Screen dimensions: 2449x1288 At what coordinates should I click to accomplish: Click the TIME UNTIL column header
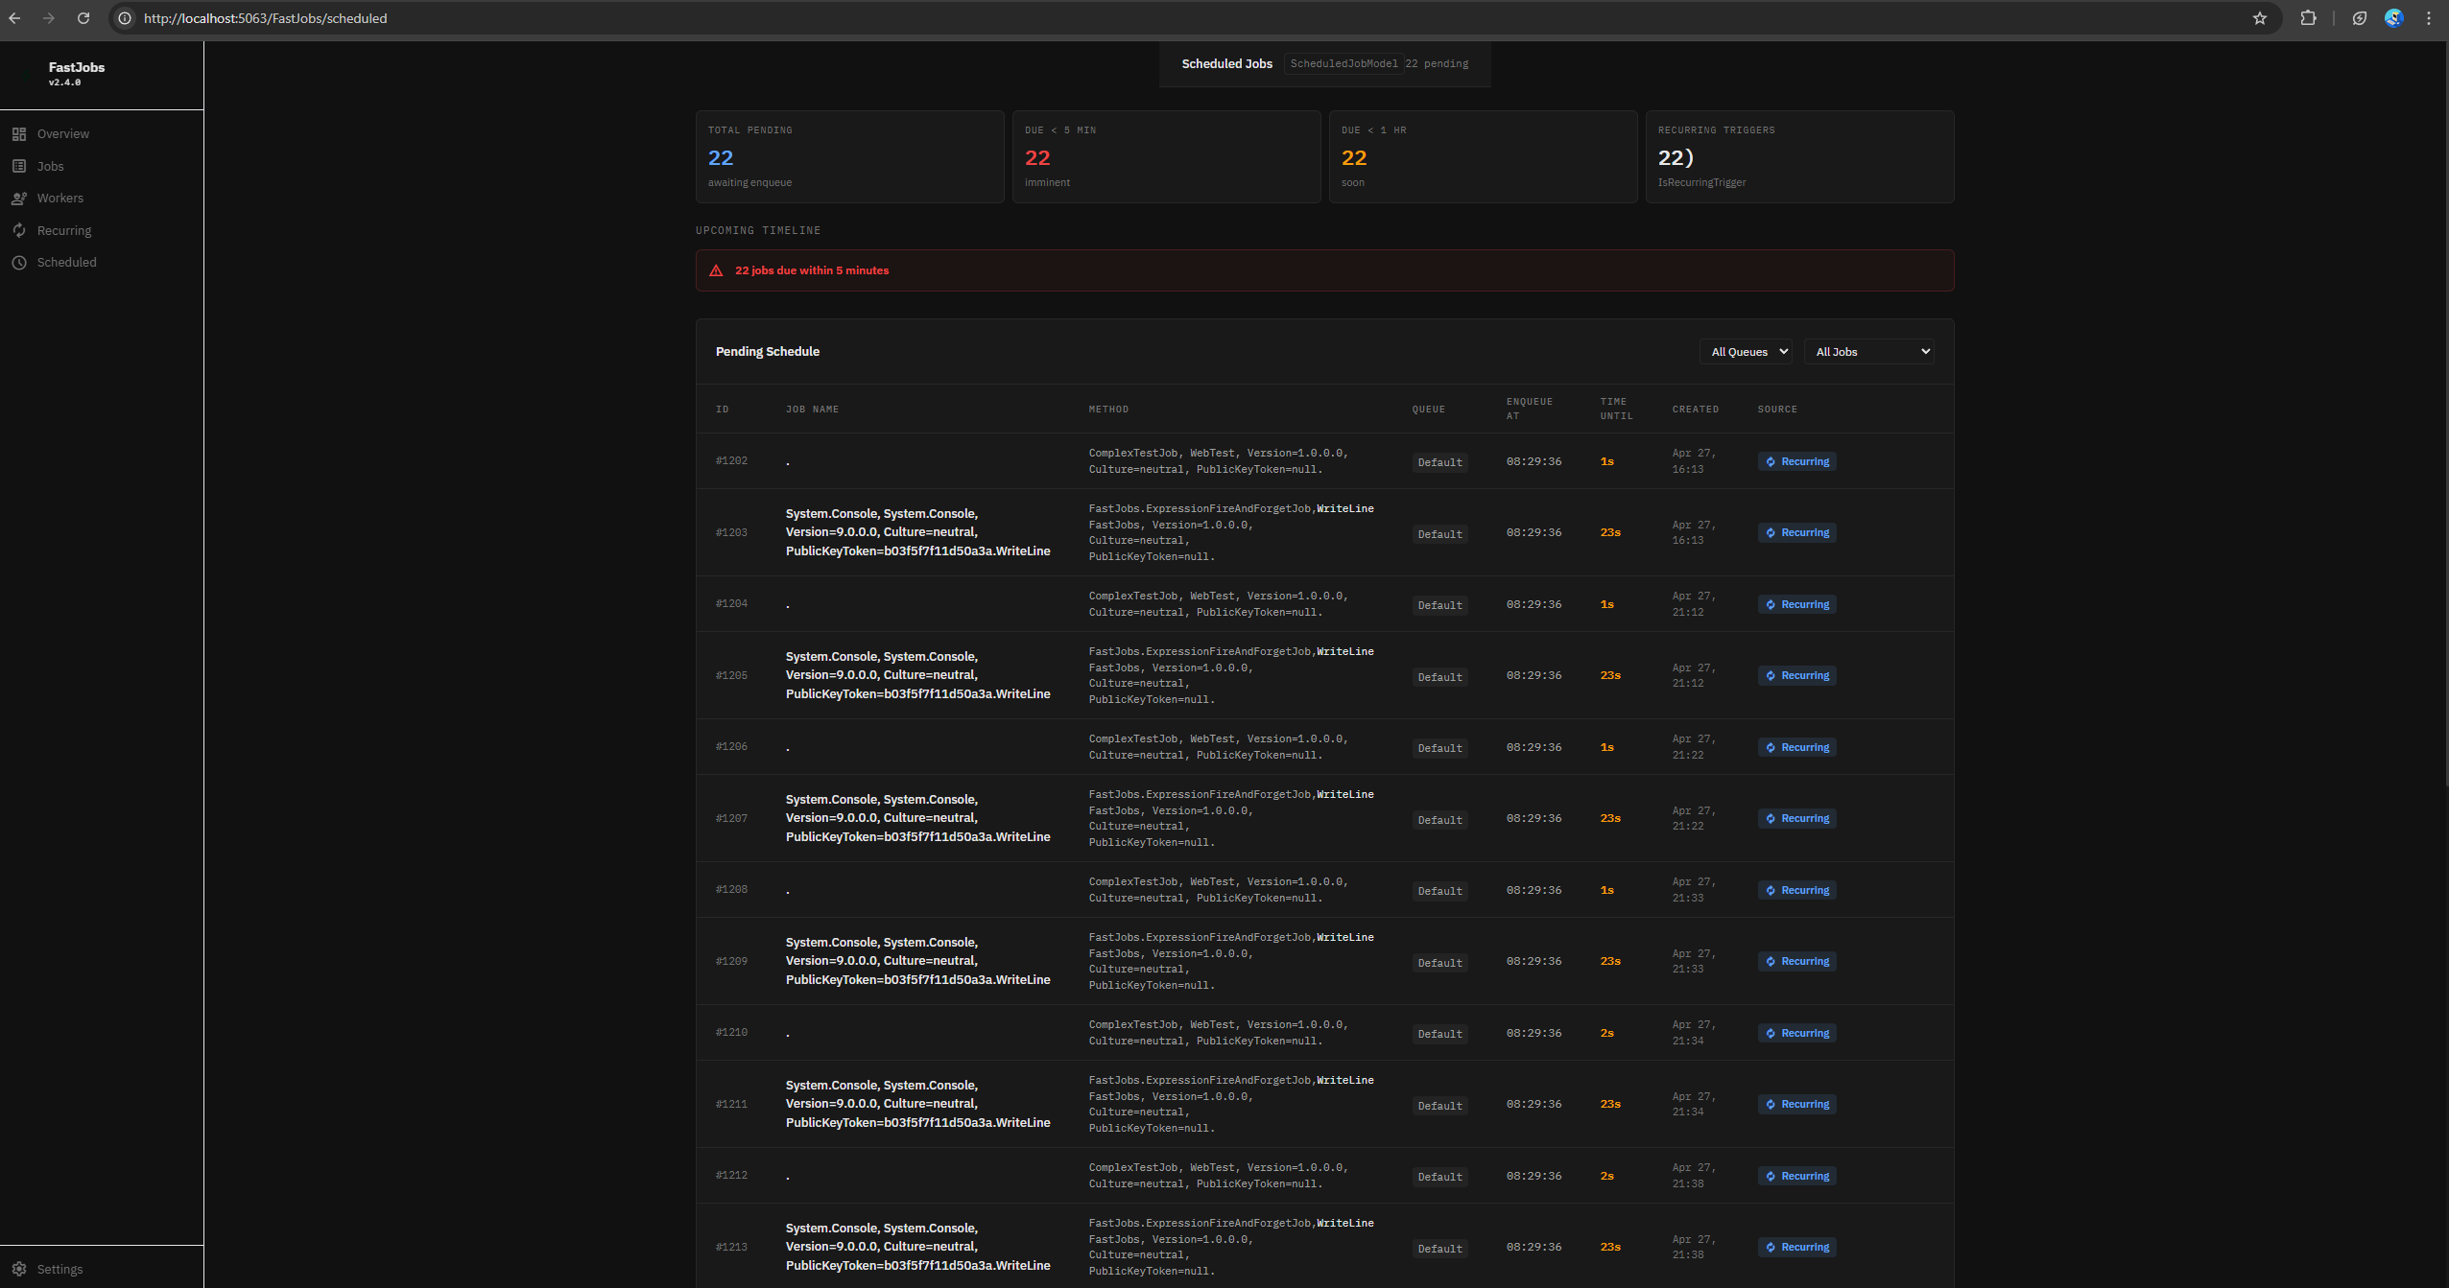point(1616,409)
